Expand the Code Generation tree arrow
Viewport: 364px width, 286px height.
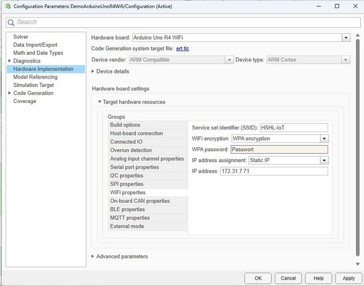[10, 93]
